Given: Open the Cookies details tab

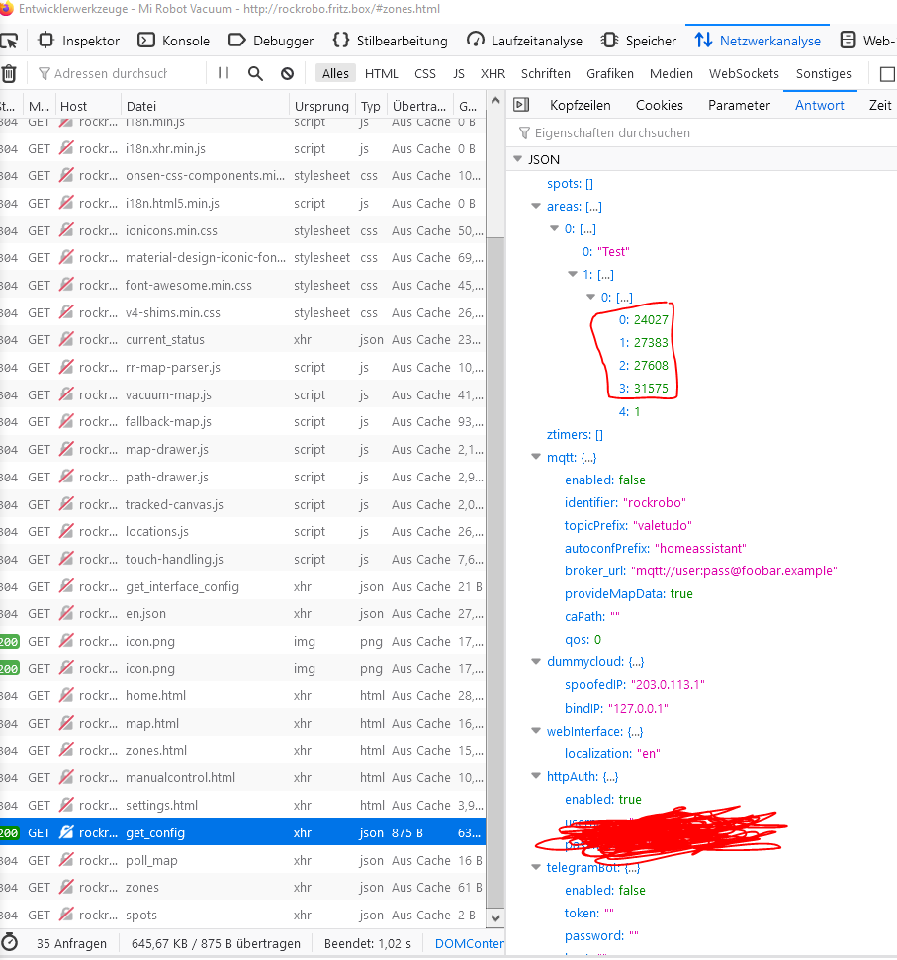Looking at the screenshot, I should [659, 106].
